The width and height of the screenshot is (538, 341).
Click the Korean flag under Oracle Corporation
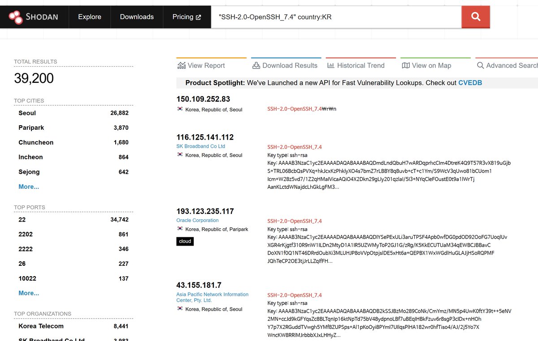[180, 229]
